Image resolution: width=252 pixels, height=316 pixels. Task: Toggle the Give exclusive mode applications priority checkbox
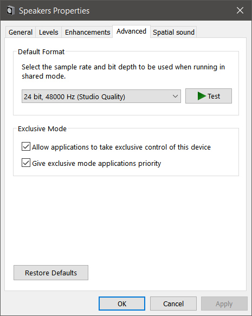(26, 163)
